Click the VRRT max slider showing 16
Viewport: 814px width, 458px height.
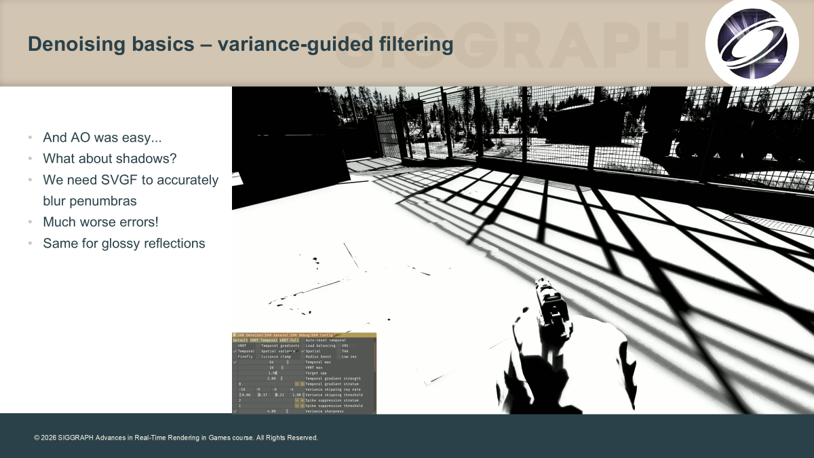tap(271, 367)
